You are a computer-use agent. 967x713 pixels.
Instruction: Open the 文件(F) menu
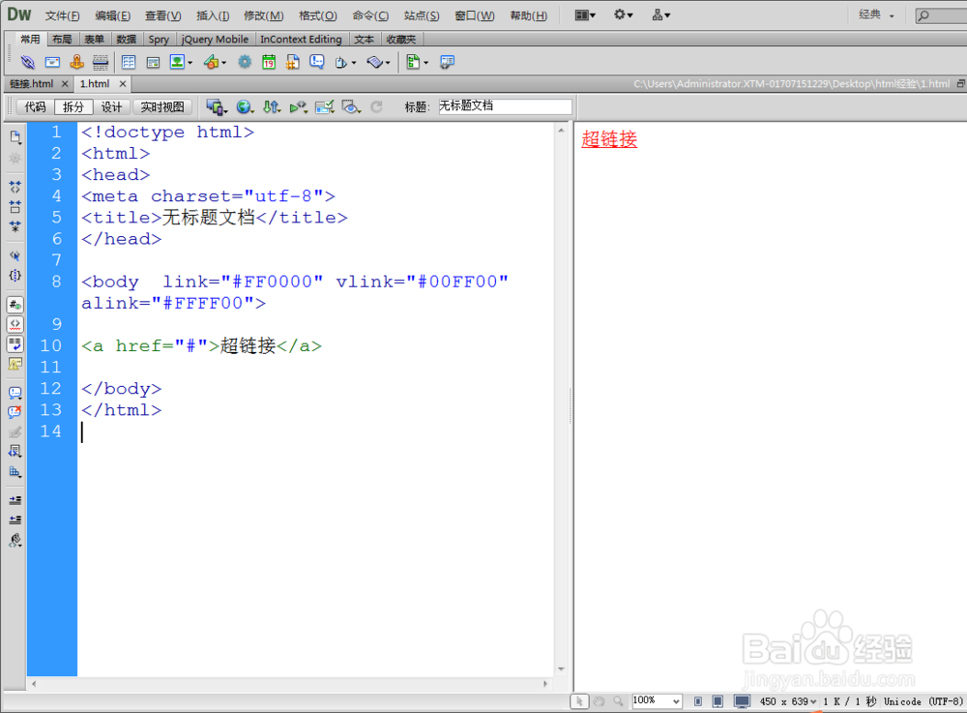click(x=62, y=15)
